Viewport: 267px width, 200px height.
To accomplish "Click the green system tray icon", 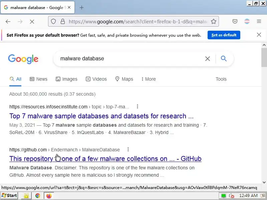I will [x=223, y=196].
